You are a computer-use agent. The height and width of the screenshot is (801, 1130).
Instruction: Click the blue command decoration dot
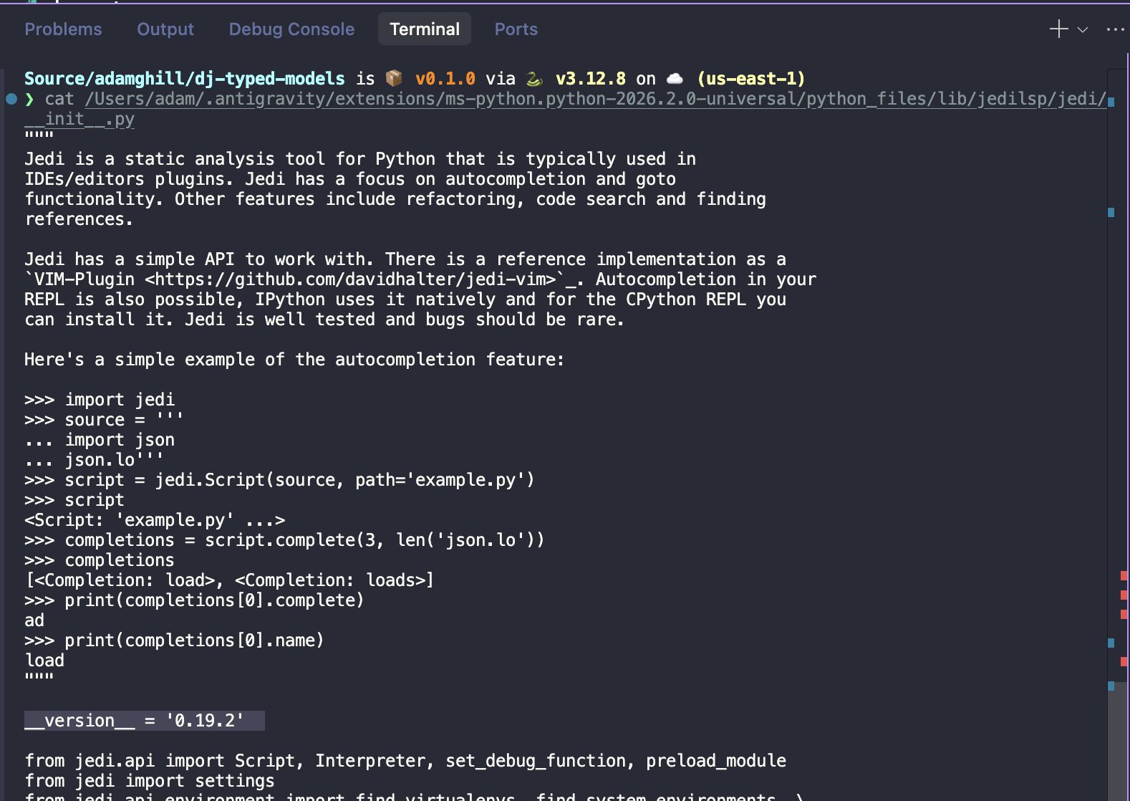pyautogui.click(x=11, y=99)
